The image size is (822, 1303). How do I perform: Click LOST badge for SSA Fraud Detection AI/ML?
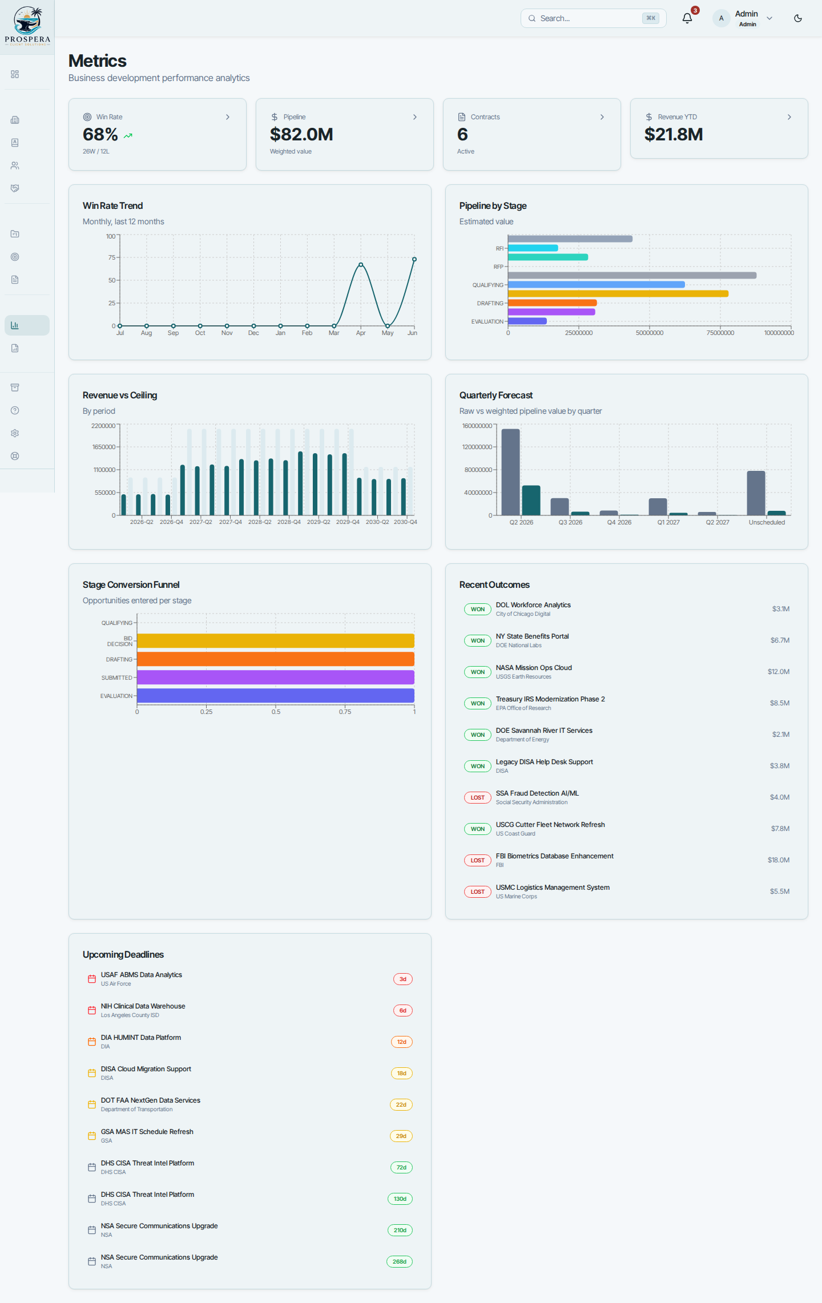pyautogui.click(x=478, y=798)
